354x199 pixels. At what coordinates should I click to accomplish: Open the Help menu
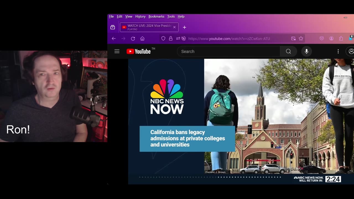[181, 17]
